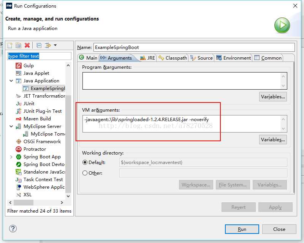This screenshot has width=304, height=243.
Task: Click the Maven Build m2 icon
Action: 19,119
